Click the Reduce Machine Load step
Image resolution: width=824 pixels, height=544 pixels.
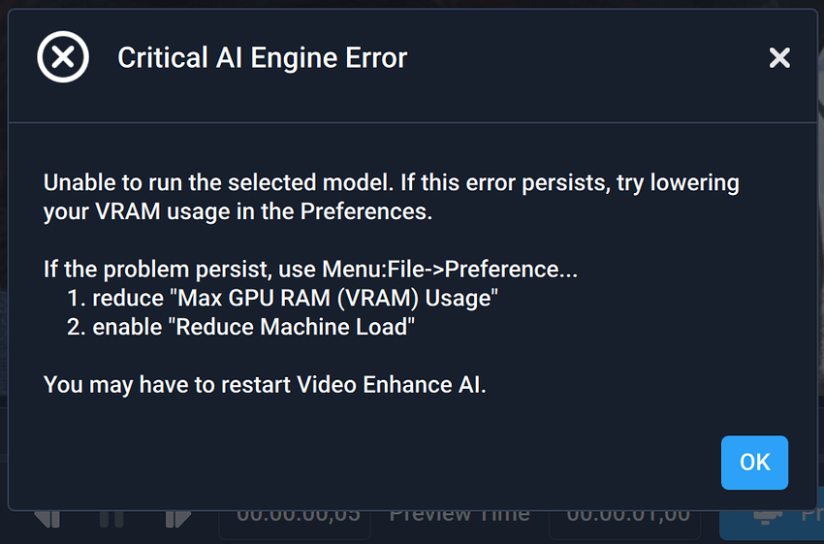(253, 327)
